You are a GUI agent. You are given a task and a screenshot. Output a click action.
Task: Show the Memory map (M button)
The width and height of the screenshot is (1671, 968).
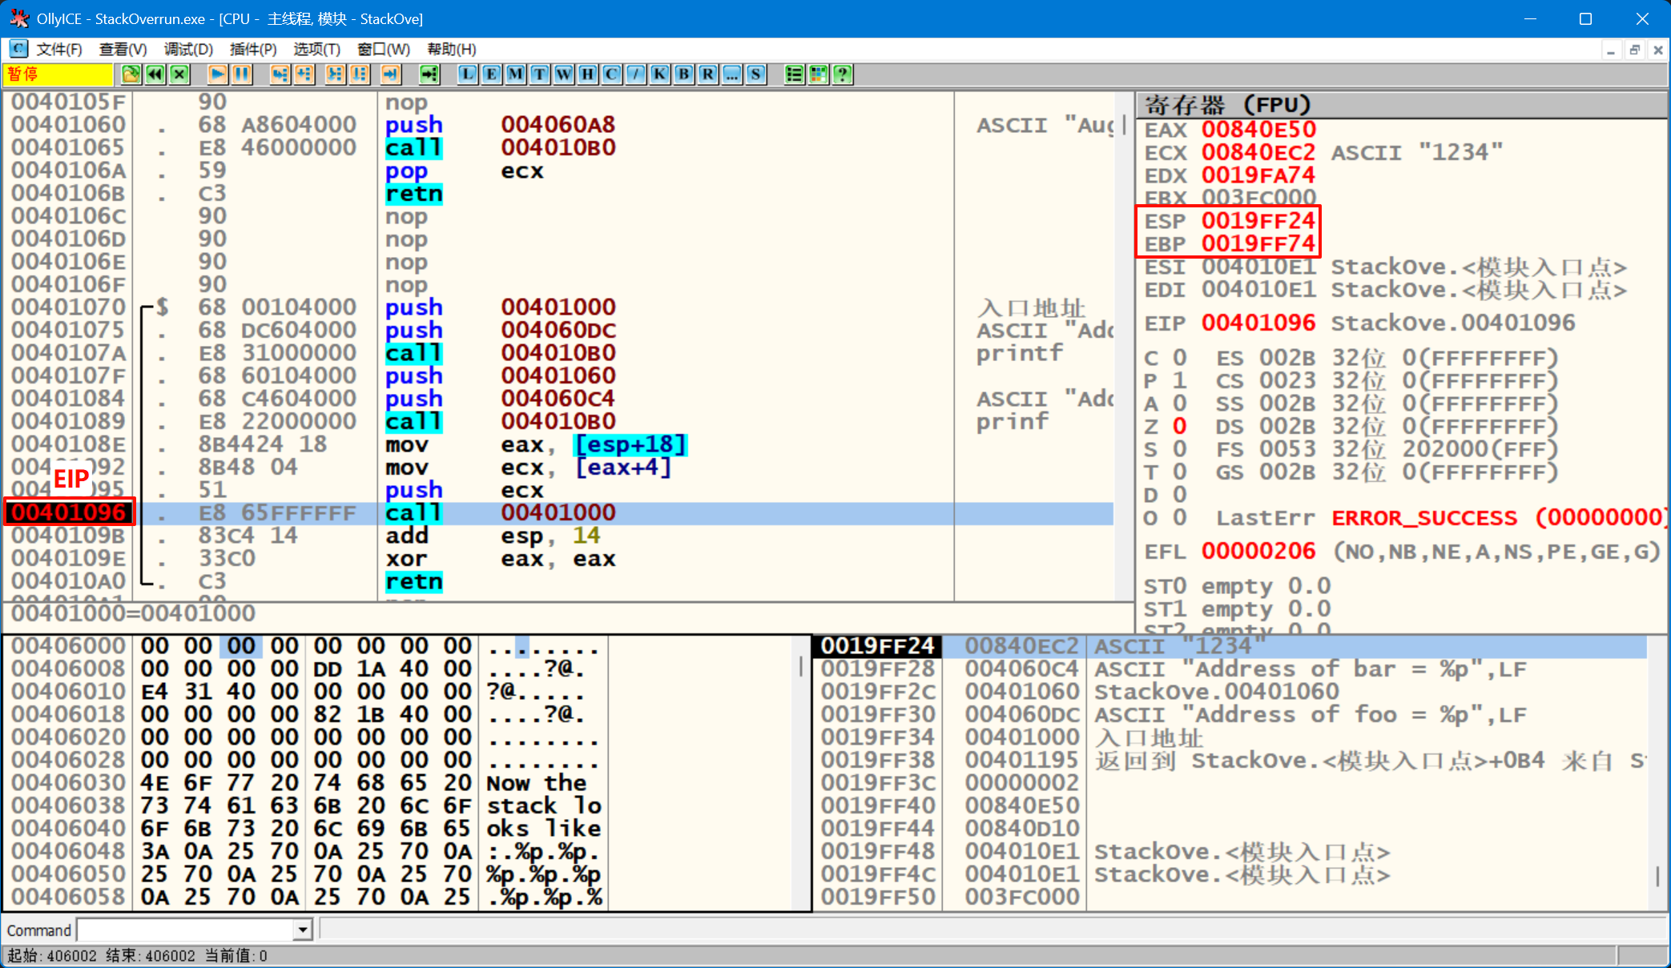pos(516,74)
